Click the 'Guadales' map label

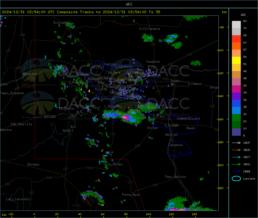(x=153, y=62)
